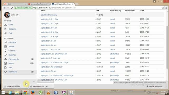Switch to the HiLink tab

click(15, 4)
